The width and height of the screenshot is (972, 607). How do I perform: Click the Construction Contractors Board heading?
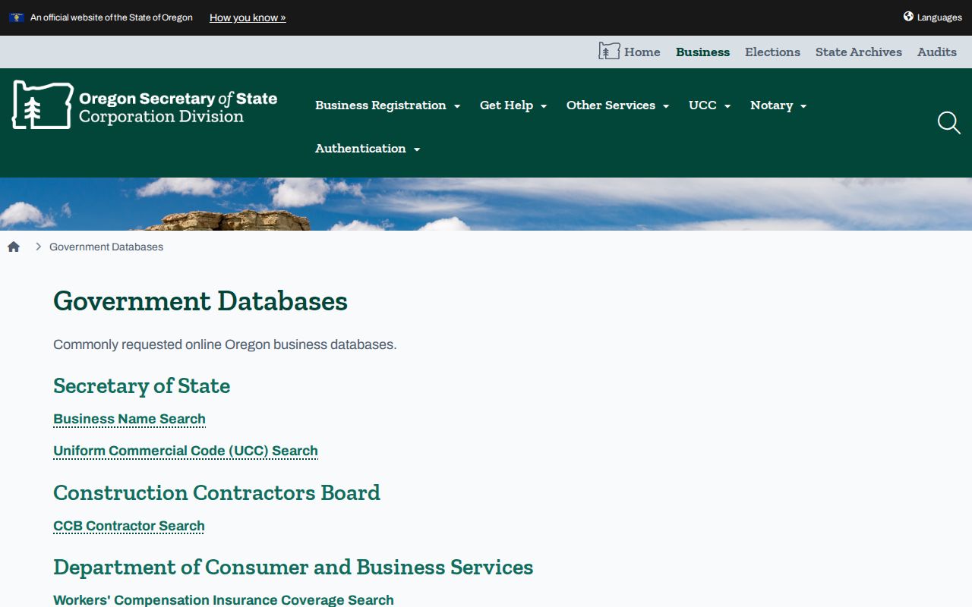[216, 493]
